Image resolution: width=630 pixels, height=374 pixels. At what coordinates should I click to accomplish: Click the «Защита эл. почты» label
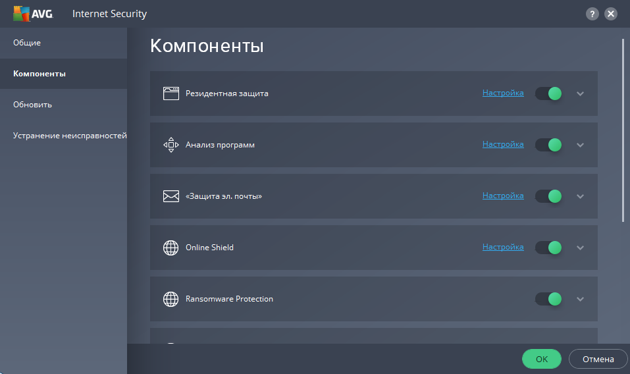(224, 196)
